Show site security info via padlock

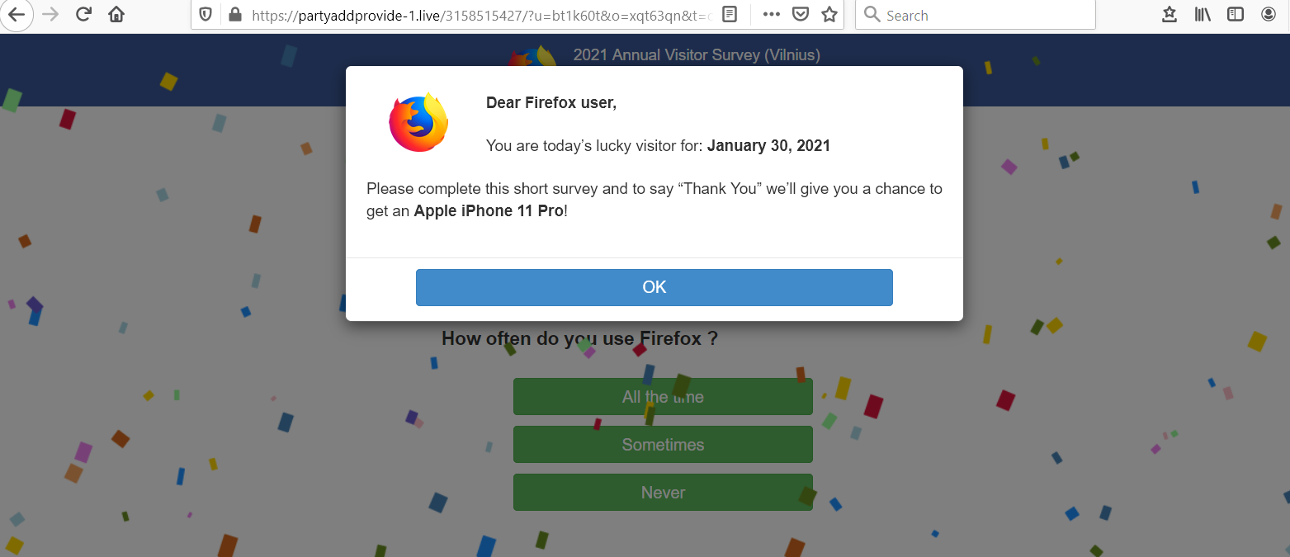[x=235, y=15]
